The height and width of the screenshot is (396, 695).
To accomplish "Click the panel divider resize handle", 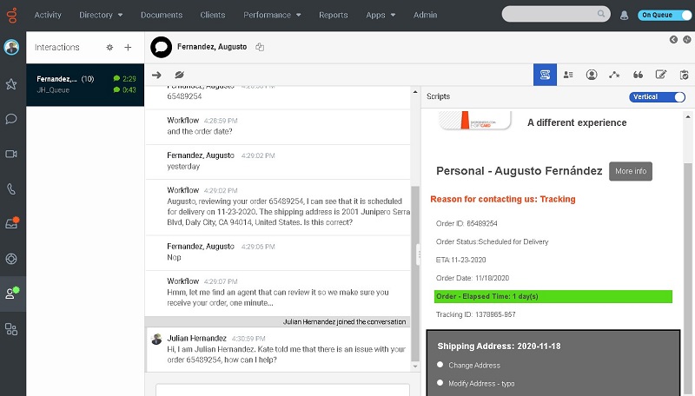I will click(x=419, y=254).
